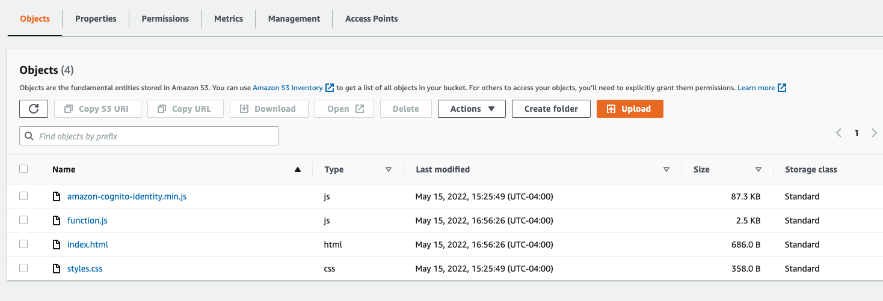This screenshot has height=301, width=883.
Task: Sort objects by the Type column arrow
Action: (x=389, y=169)
